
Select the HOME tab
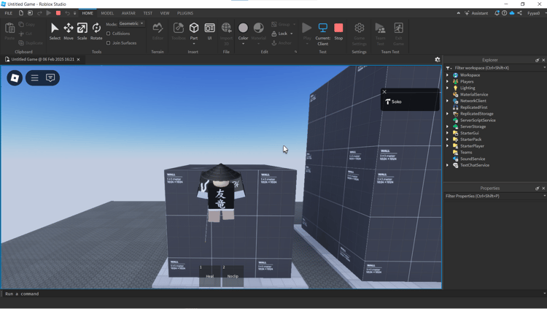pyautogui.click(x=88, y=13)
